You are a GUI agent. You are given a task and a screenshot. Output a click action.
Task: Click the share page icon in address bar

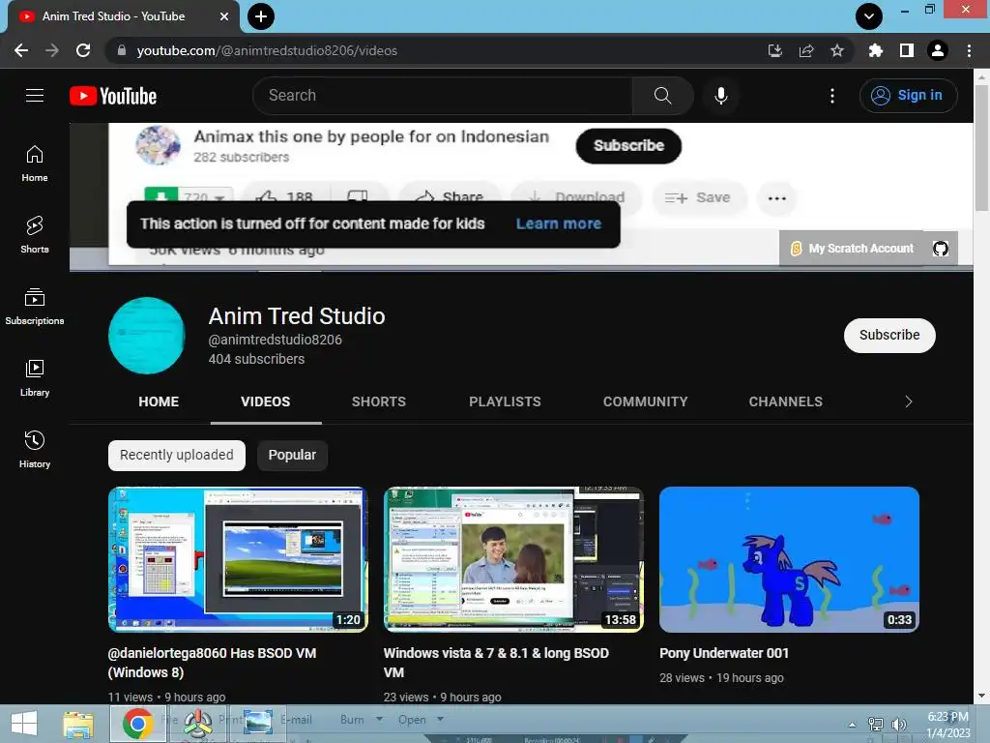pos(806,50)
